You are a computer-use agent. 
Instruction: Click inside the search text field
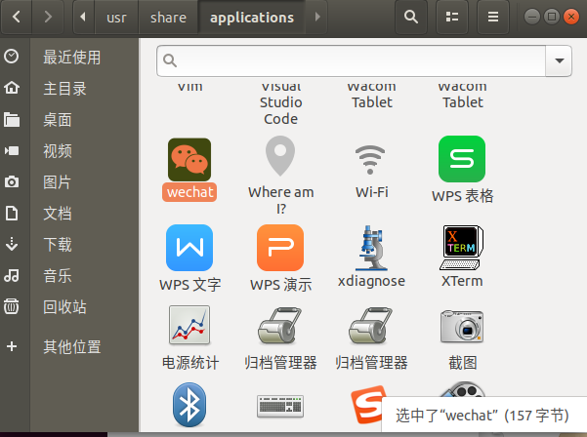point(352,60)
